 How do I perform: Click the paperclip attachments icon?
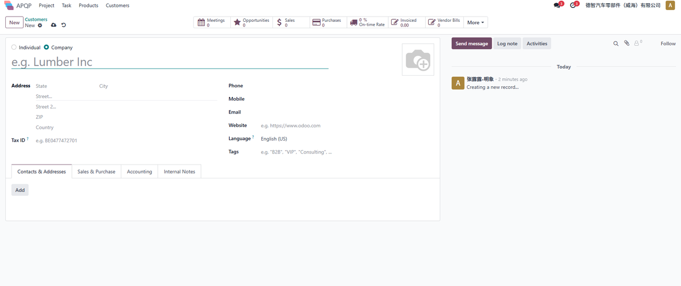[627, 44]
